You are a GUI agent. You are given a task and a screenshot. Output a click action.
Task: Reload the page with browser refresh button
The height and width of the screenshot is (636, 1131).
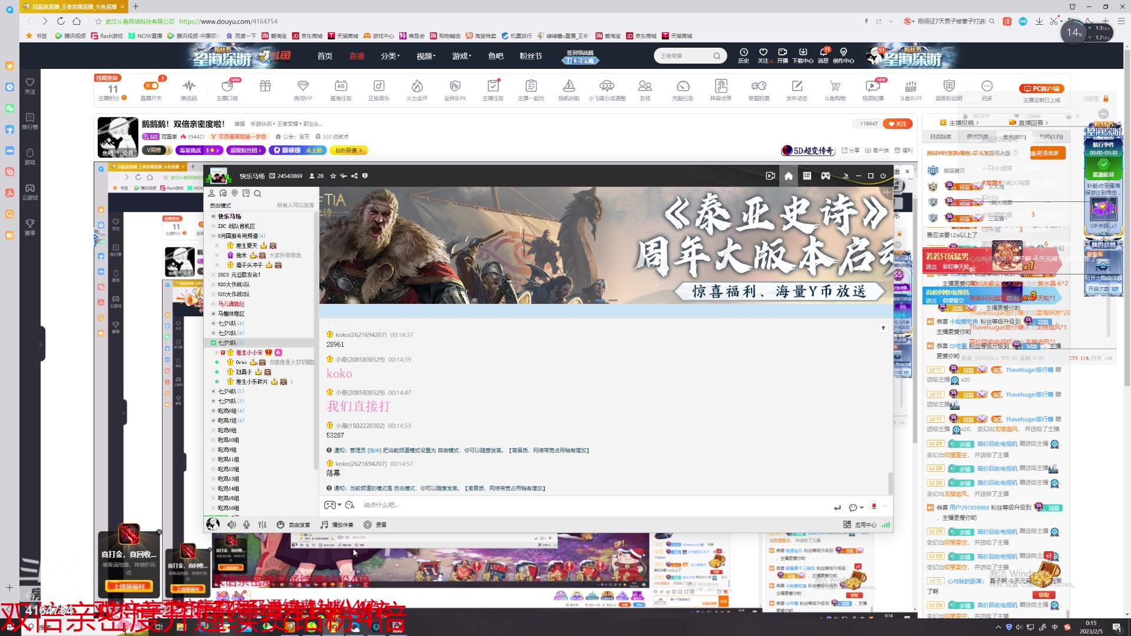[x=61, y=21]
